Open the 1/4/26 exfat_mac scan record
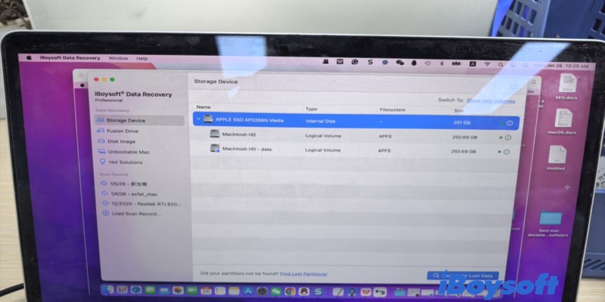Screen dimensions: 605x302 click(x=129, y=194)
